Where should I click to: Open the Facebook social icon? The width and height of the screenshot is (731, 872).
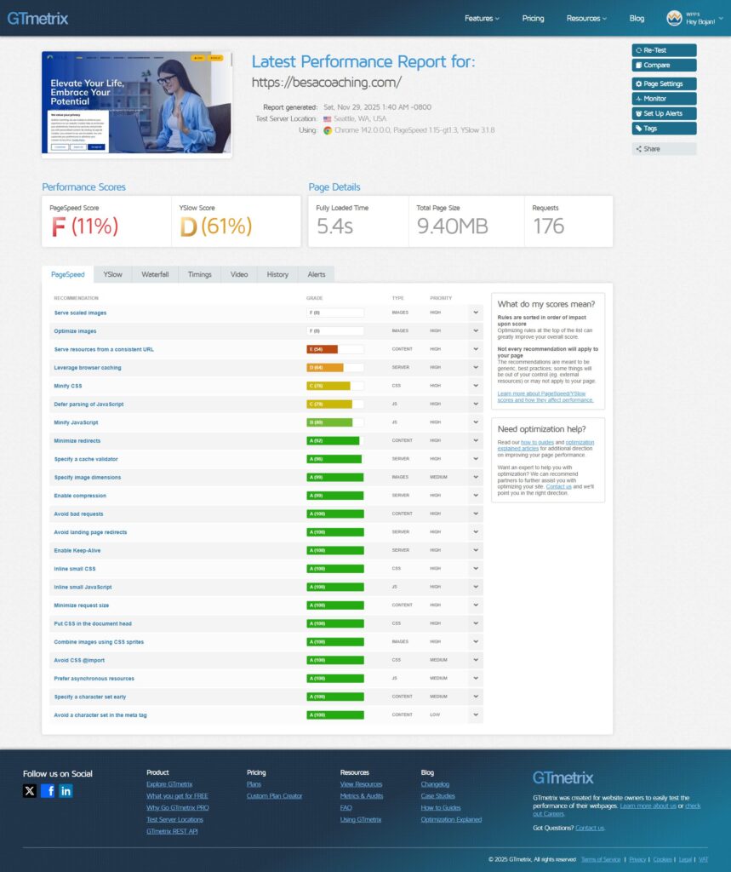pyautogui.click(x=48, y=791)
